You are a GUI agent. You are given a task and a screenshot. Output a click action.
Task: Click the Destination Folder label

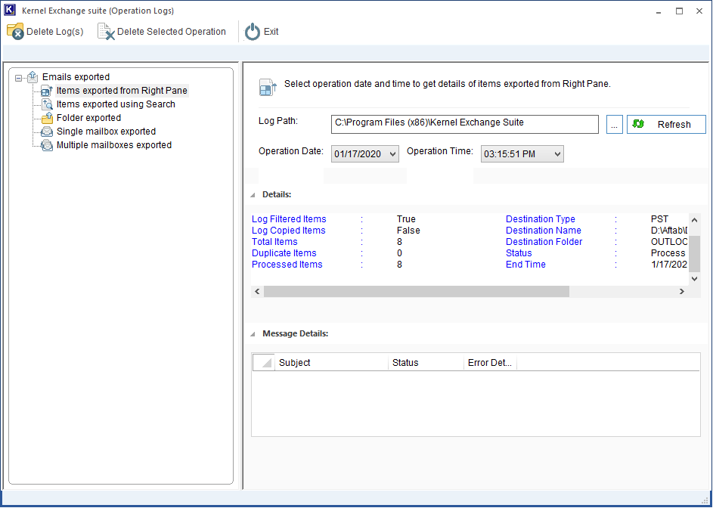544,242
